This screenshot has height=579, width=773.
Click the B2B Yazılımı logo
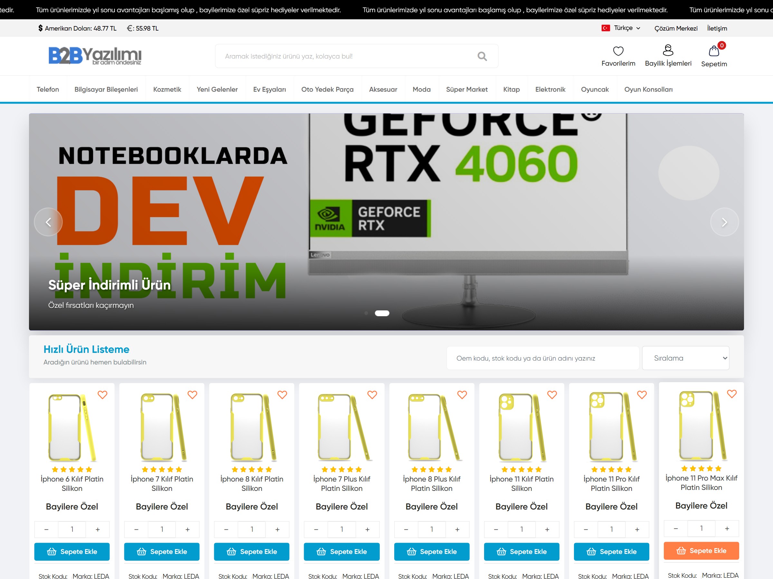pos(95,56)
